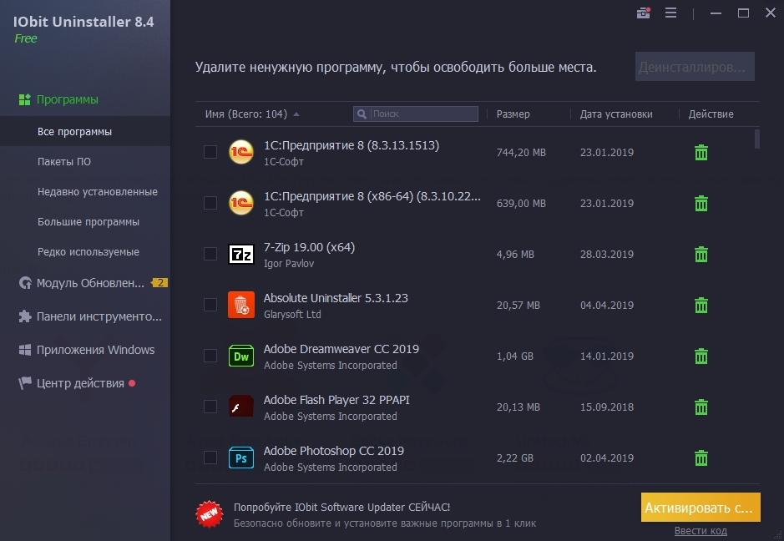Screen dimensions: 784x541
Task: Click the Igor Pavlov publisher text
Action: click(x=289, y=264)
